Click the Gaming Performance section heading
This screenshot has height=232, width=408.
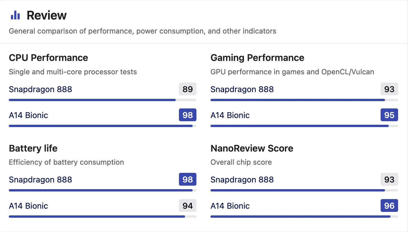click(257, 58)
